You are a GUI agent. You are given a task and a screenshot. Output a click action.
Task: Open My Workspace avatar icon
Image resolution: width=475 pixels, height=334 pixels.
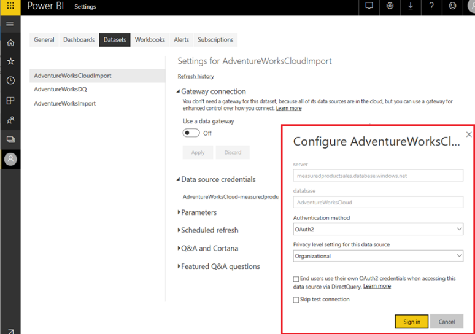(x=10, y=159)
